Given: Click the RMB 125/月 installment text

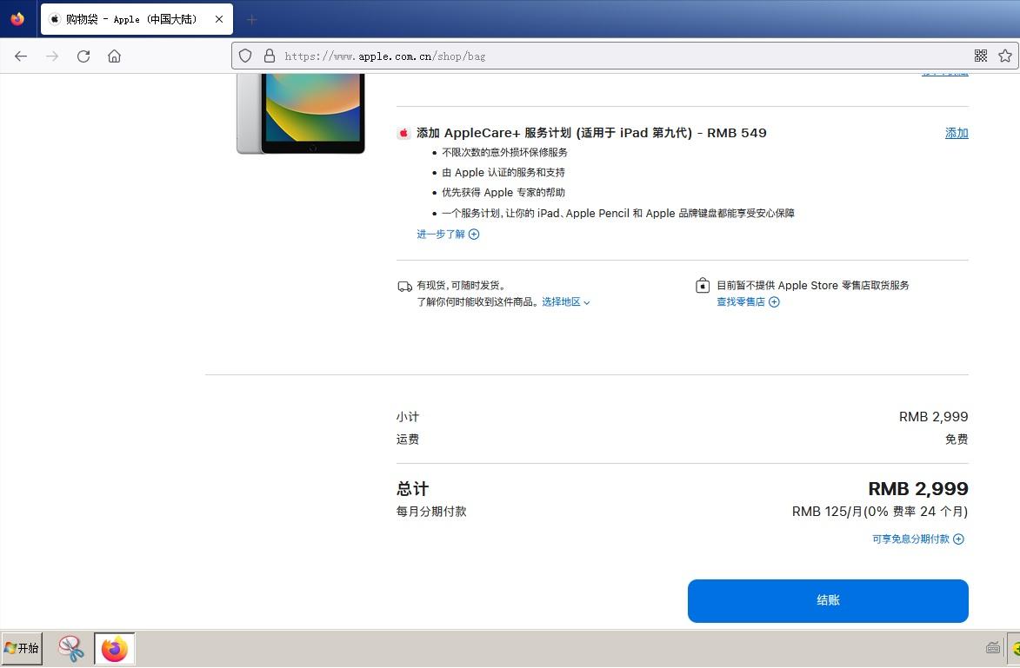Looking at the screenshot, I should 879,512.
